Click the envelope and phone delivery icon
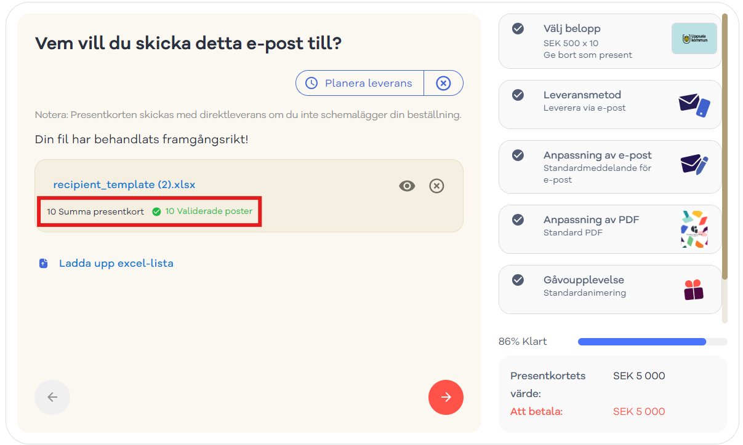 click(x=694, y=105)
